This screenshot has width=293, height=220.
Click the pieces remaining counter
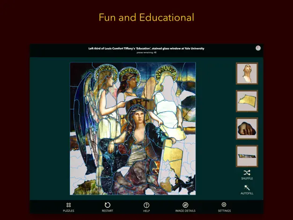pos(146,53)
